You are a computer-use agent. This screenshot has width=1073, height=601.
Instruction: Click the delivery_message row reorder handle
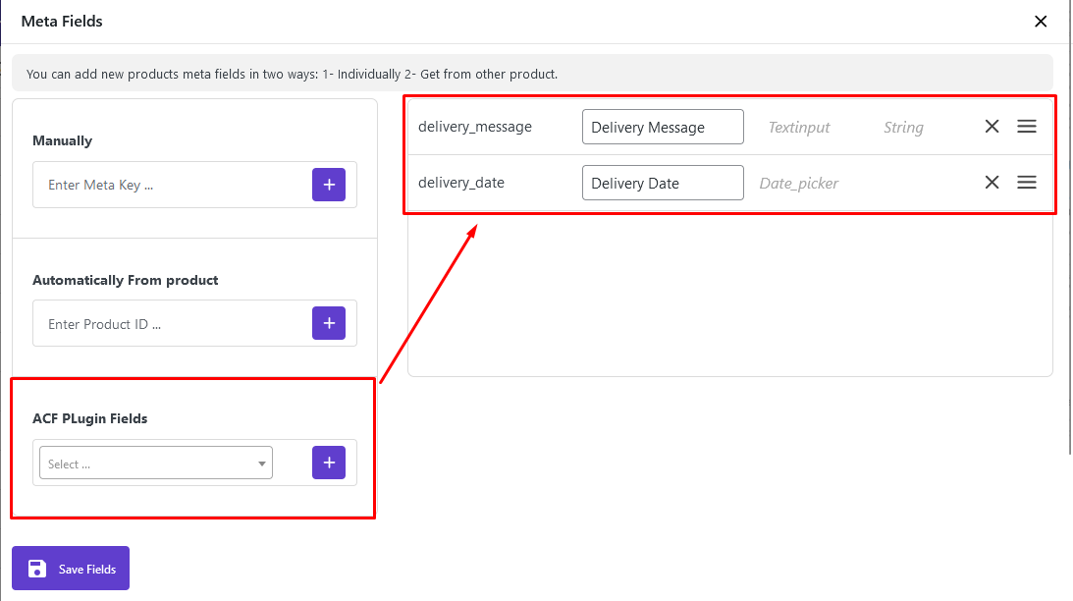click(x=1026, y=127)
